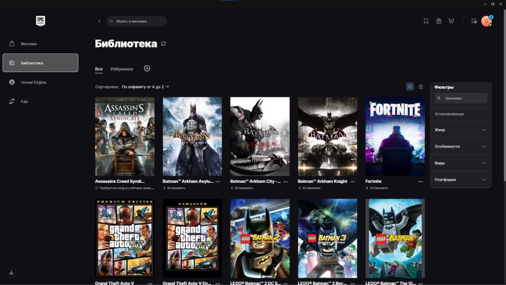Click the Fortnite title text
The image size is (506, 285).
pos(373,181)
